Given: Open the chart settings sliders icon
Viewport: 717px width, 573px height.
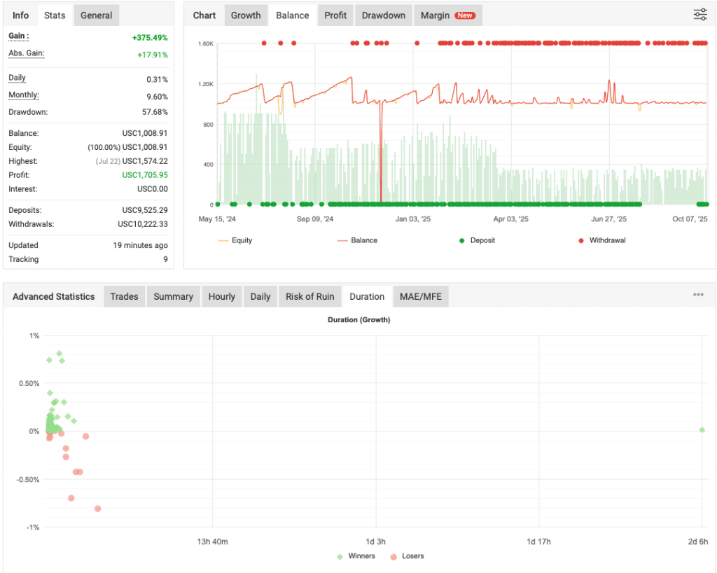Looking at the screenshot, I should (699, 14).
